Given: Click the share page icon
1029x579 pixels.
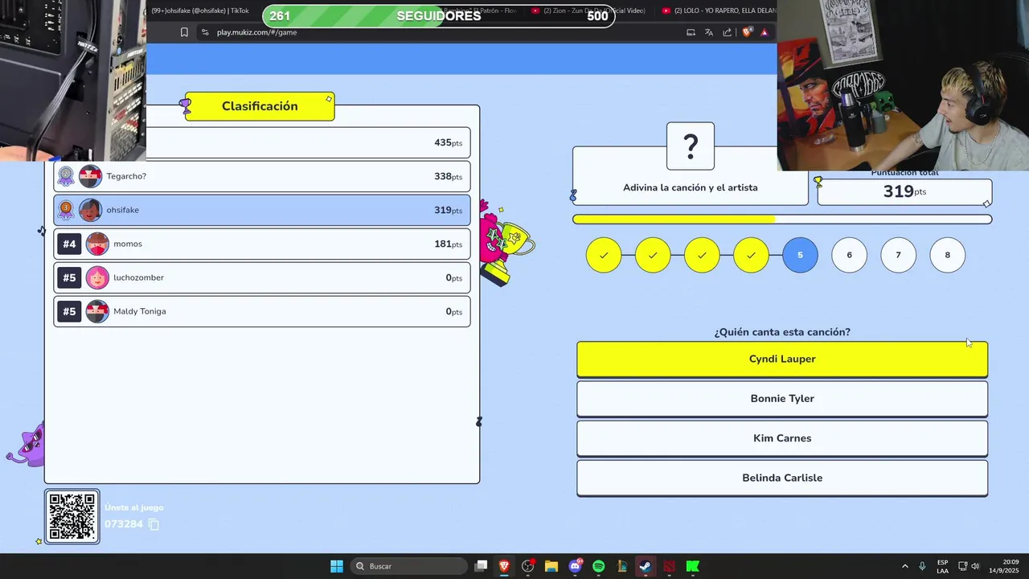Looking at the screenshot, I should pyautogui.click(x=728, y=32).
